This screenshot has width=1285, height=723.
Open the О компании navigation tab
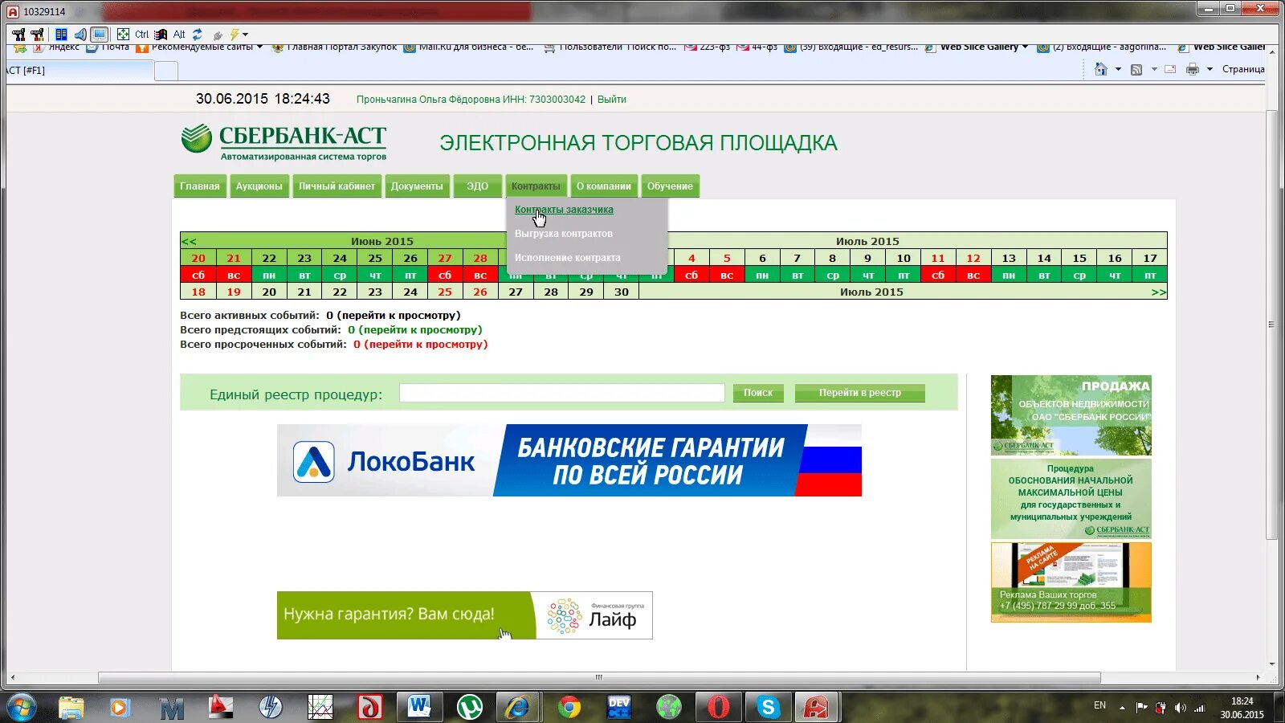click(603, 186)
